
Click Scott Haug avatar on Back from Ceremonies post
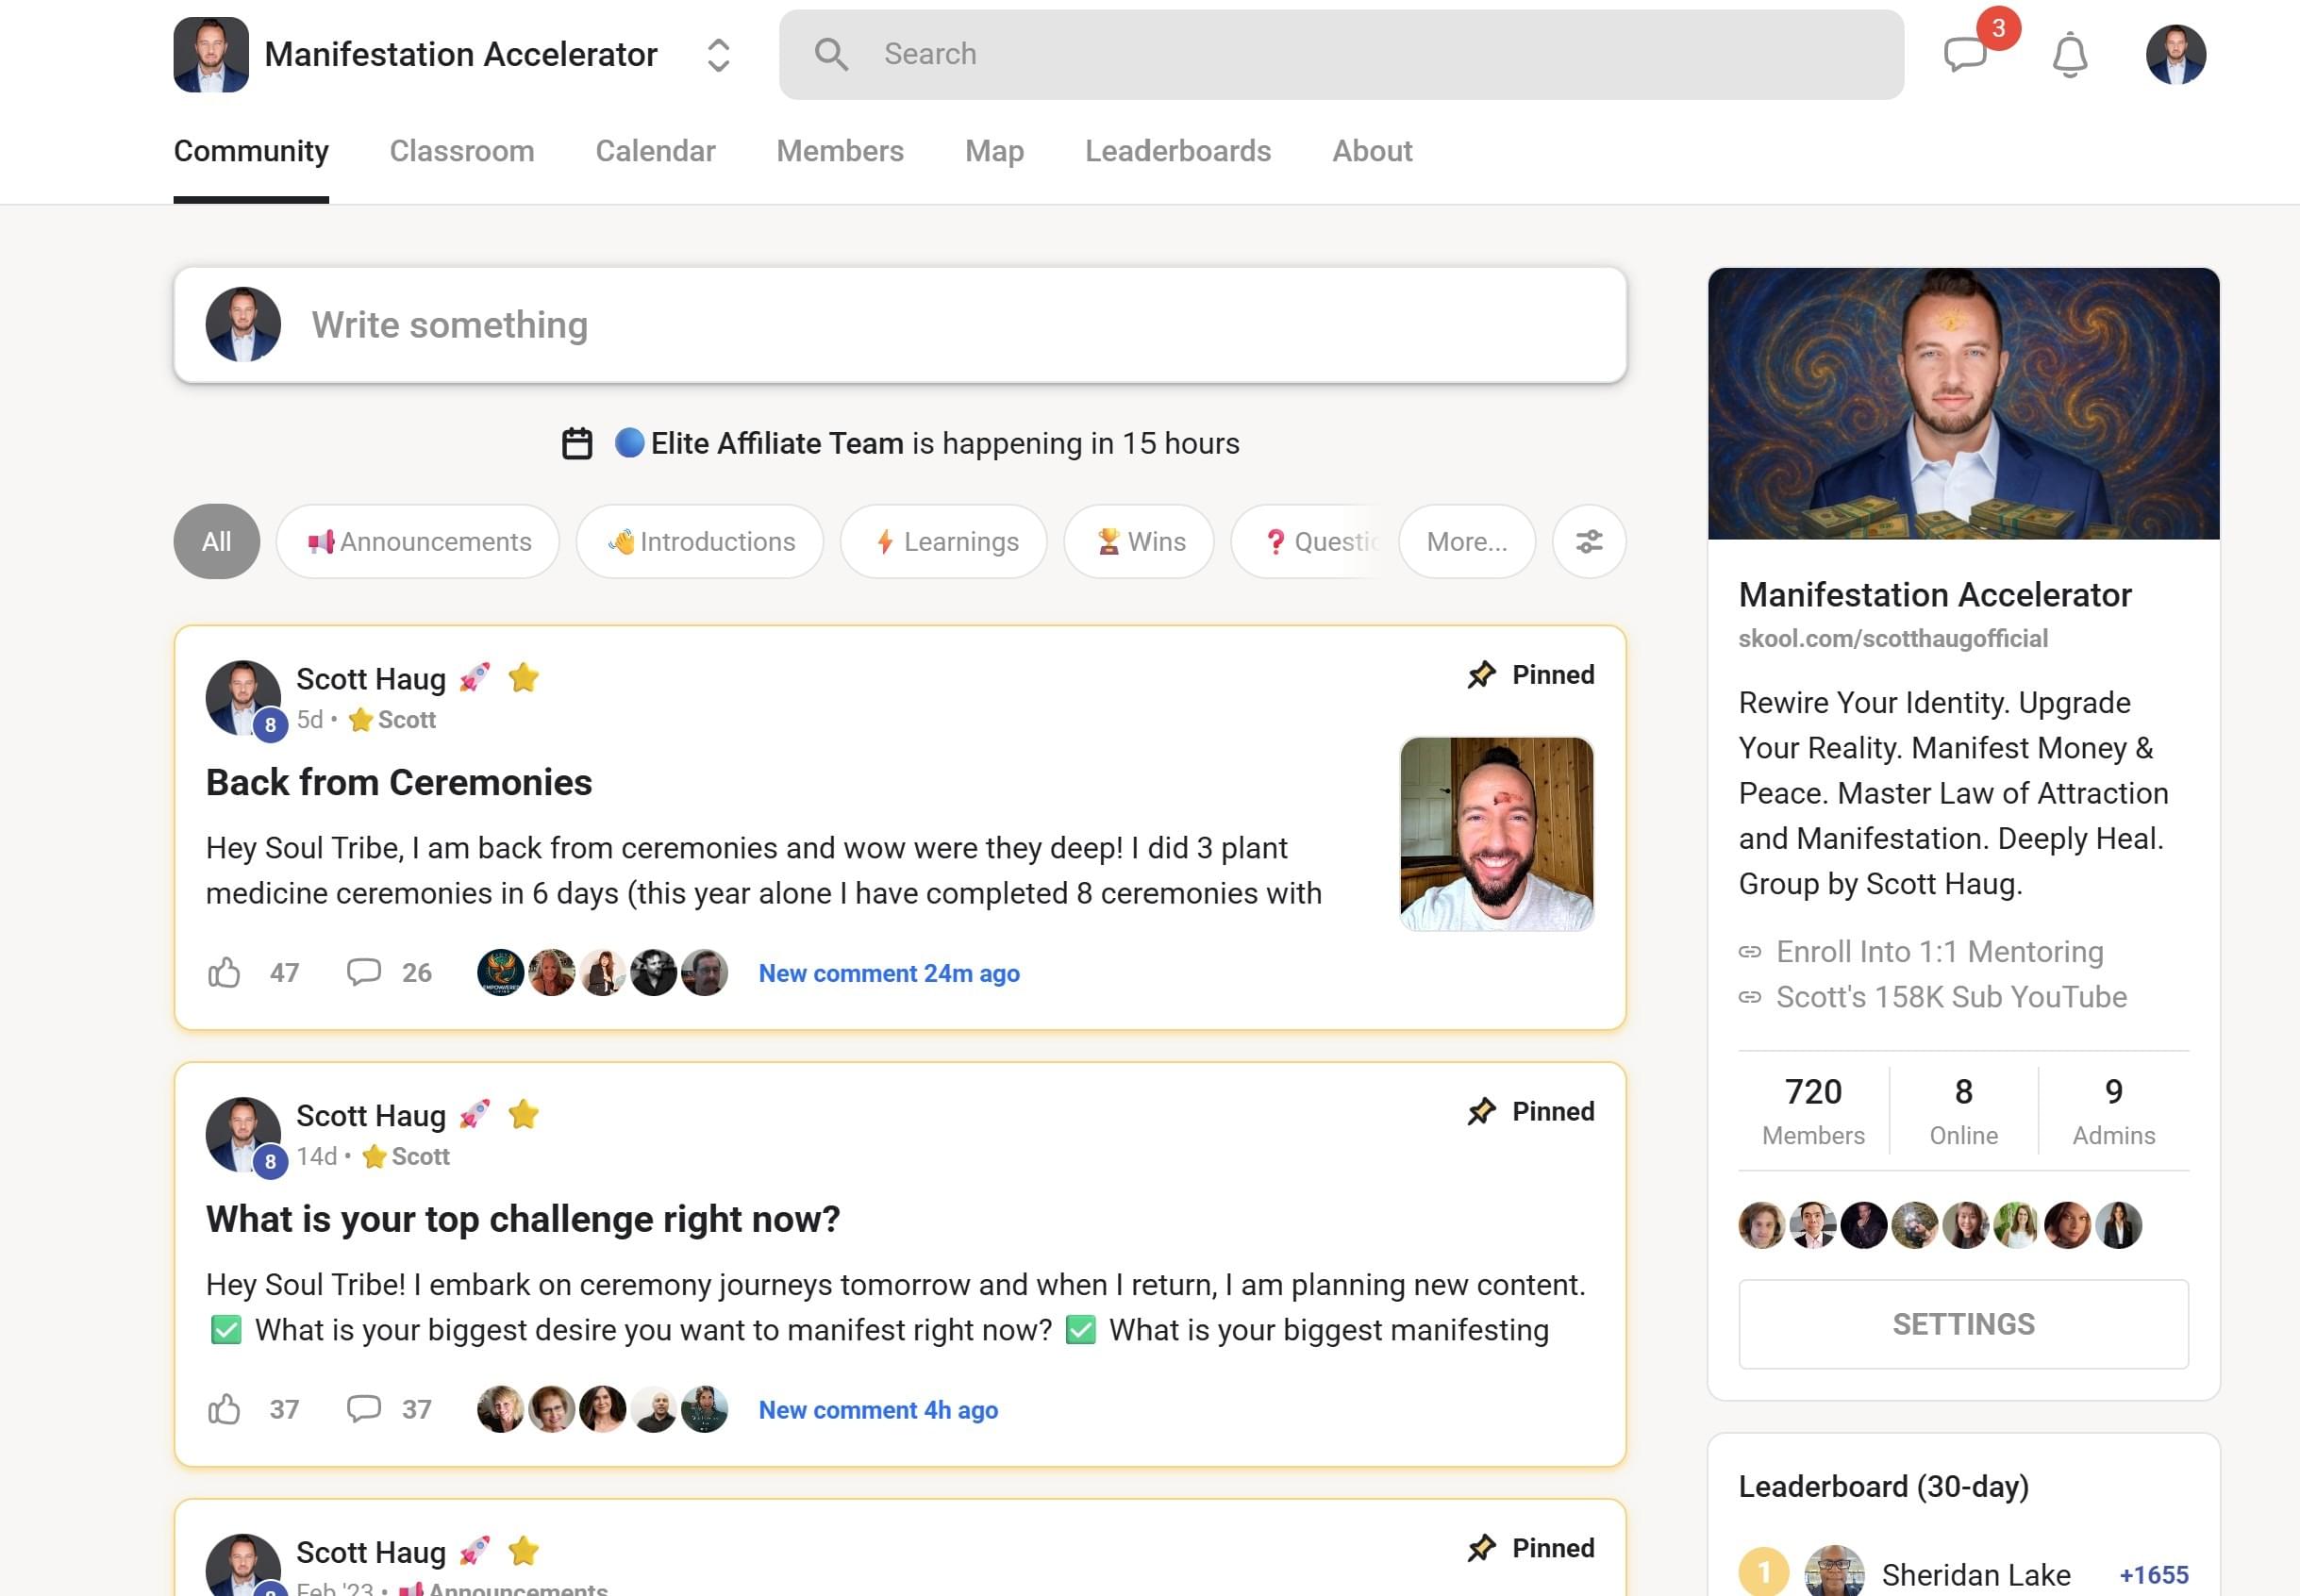[243, 698]
